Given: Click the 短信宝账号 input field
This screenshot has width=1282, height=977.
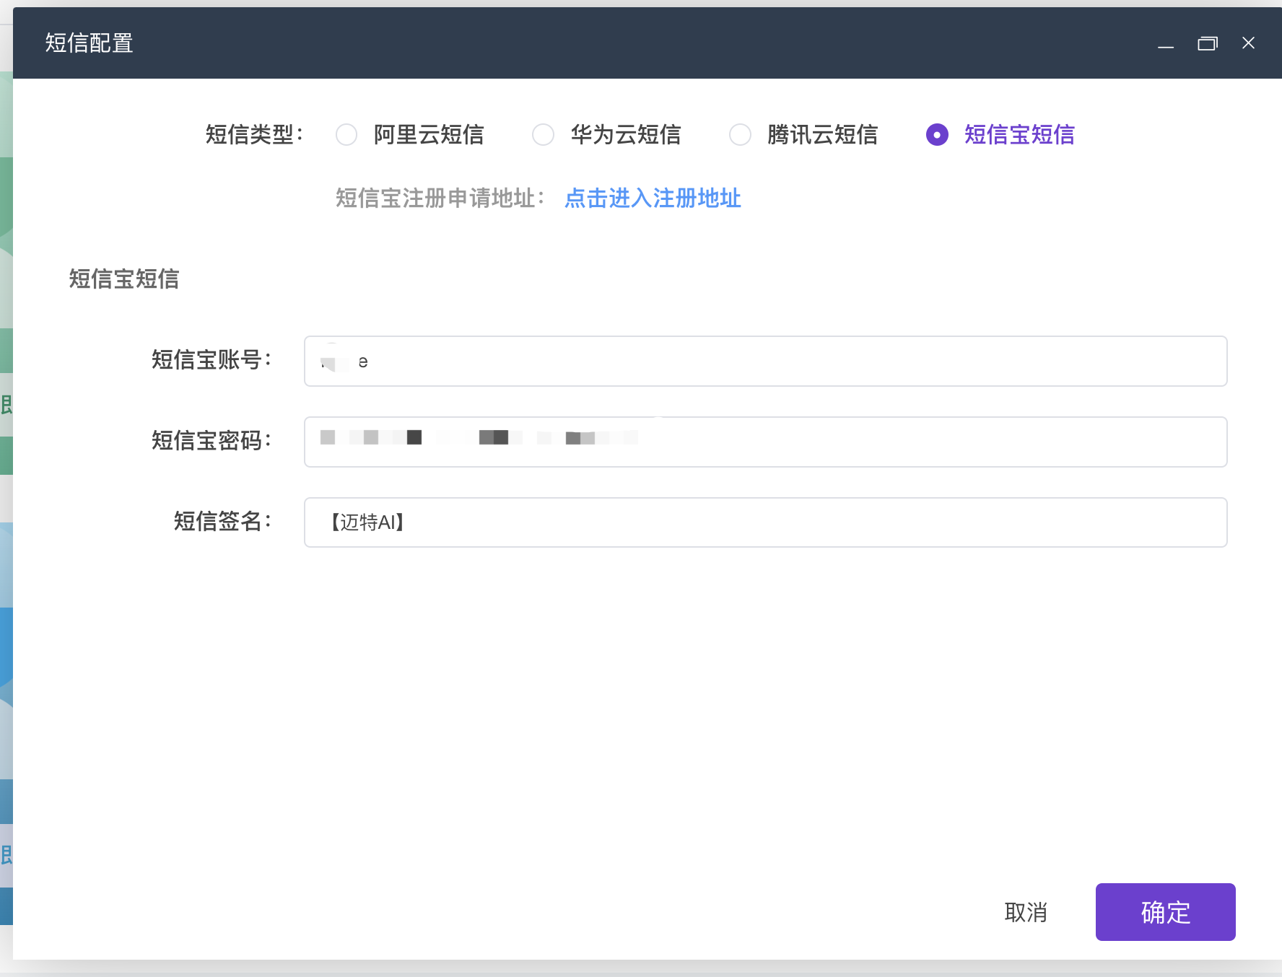Looking at the screenshot, I should (x=765, y=361).
